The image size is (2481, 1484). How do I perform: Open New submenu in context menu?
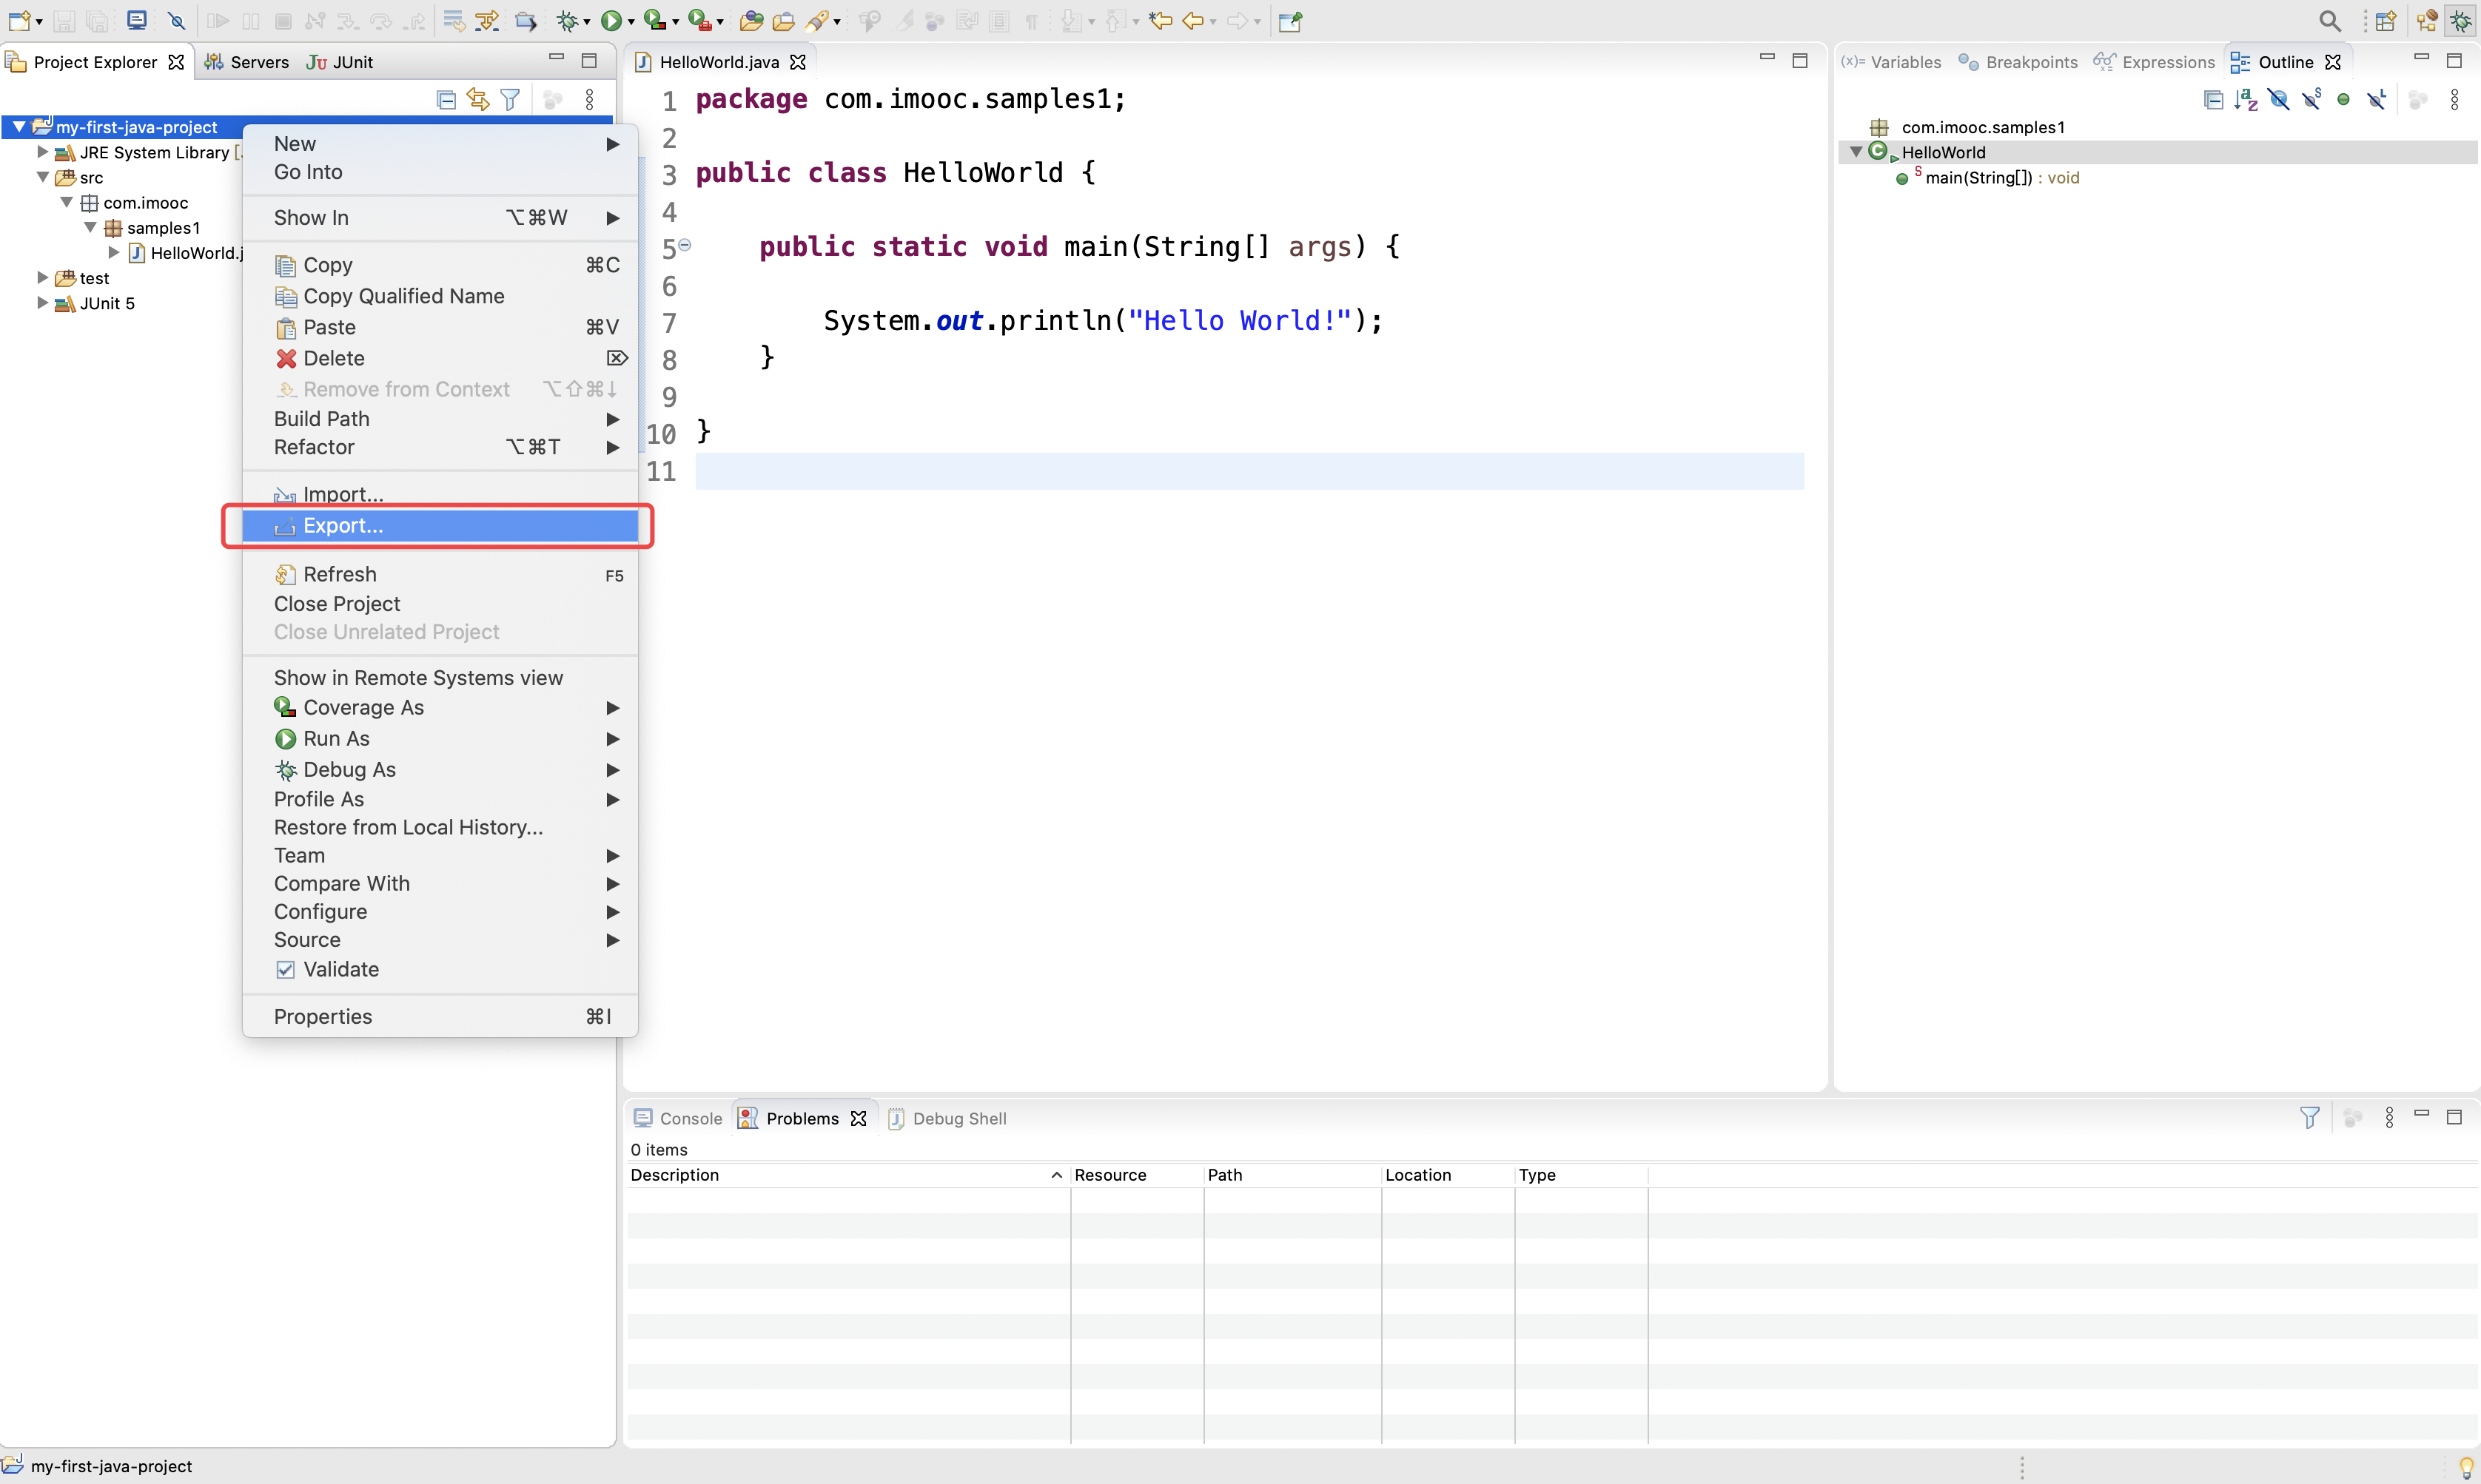440,144
